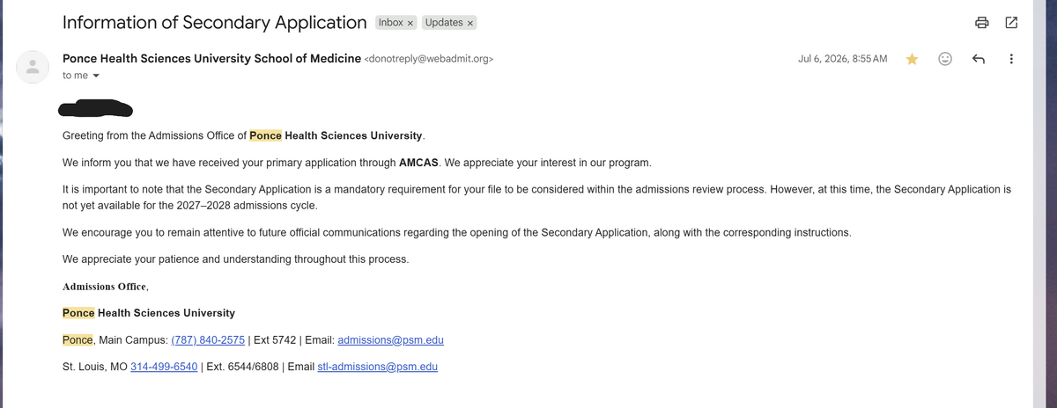Call the (787) 840-2575 phone link
This screenshot has height=408, width=1057.
[208, 340]
